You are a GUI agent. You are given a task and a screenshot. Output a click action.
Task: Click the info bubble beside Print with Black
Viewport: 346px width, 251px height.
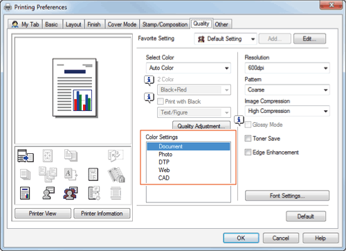[x=149, y=98]
